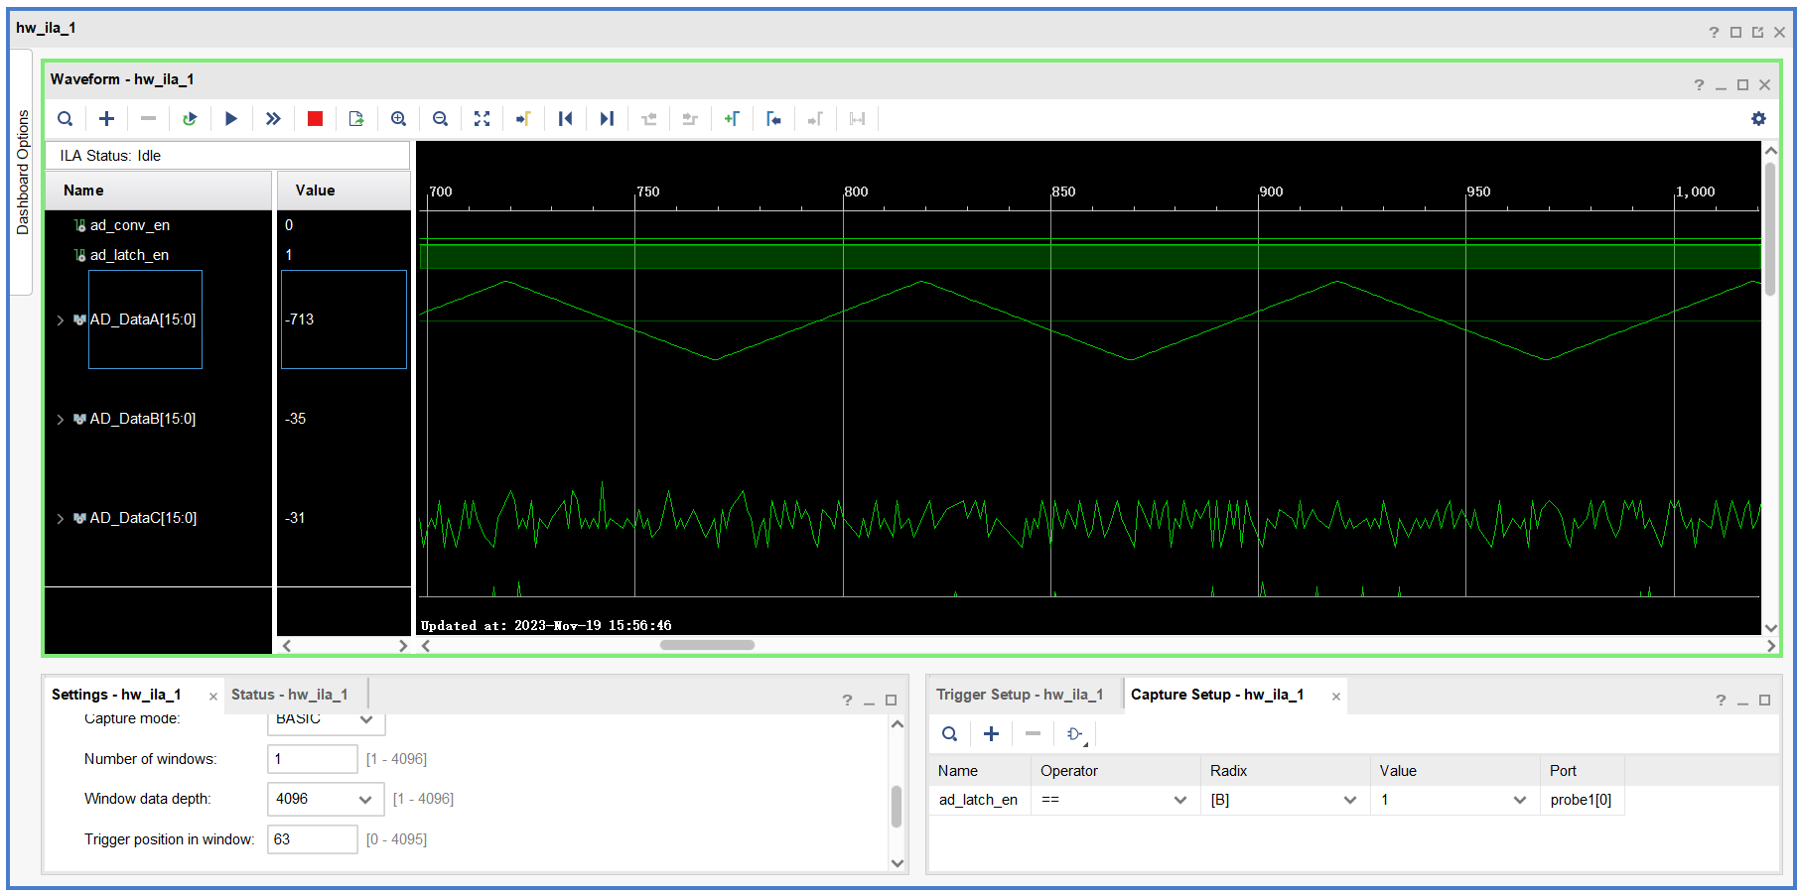Click the Port column header
The height and width of the screenshot is (895, 1799).
pyautogui.click(x=1583, y=771)
